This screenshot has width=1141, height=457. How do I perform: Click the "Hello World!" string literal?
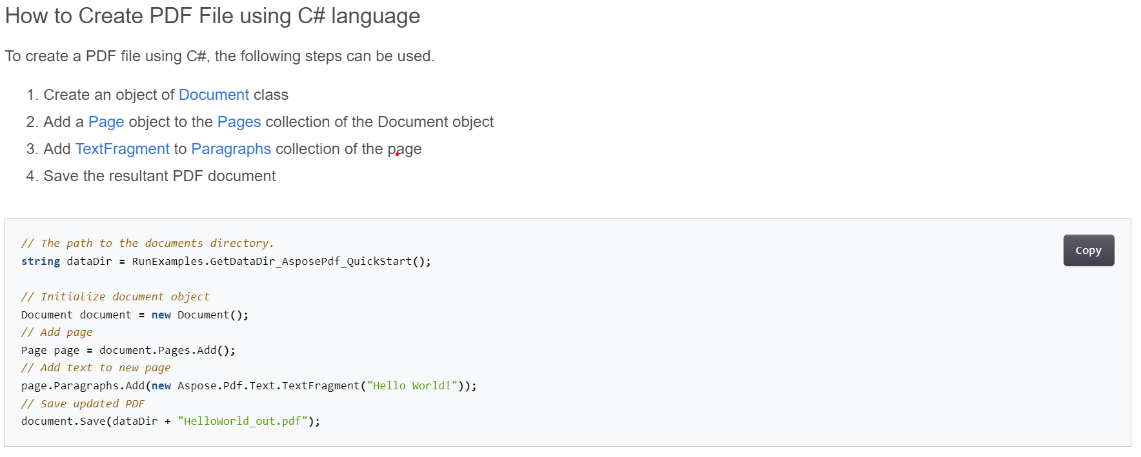412,385
